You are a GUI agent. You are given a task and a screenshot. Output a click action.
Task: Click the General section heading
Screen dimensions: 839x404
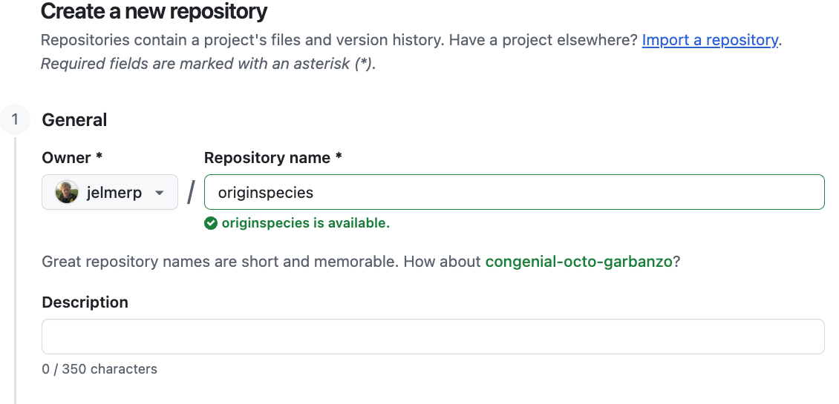pyautogui.click(x=74, y=120)
